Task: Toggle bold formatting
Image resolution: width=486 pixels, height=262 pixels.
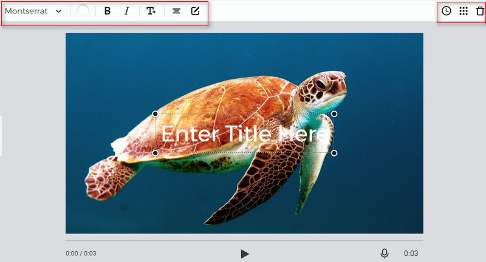Action: [x=108, y=11]
